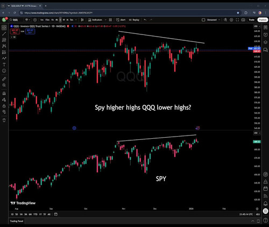Create an Alert from top toolbar
The width and height of the screenshot is (269, 227).
121,20
